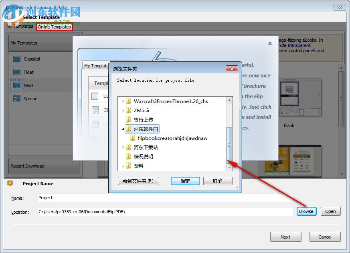Switch to the Online Templates tab
Screen dimensions: 350x253
tap(54, 27)
